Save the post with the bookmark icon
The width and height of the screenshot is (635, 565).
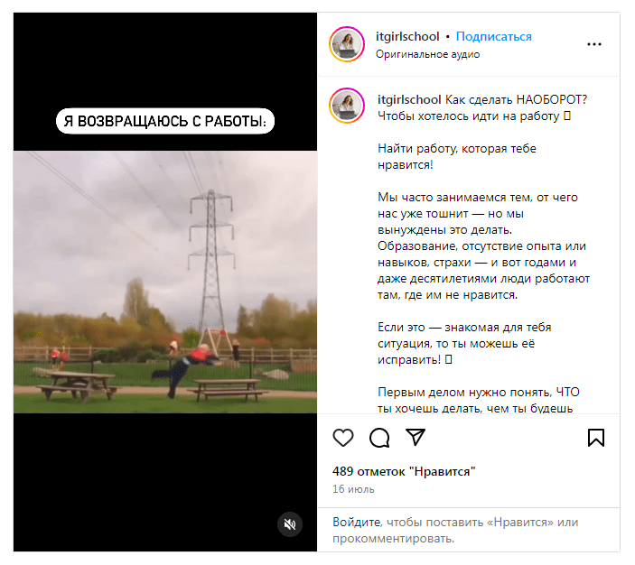[x=596, y=438]
